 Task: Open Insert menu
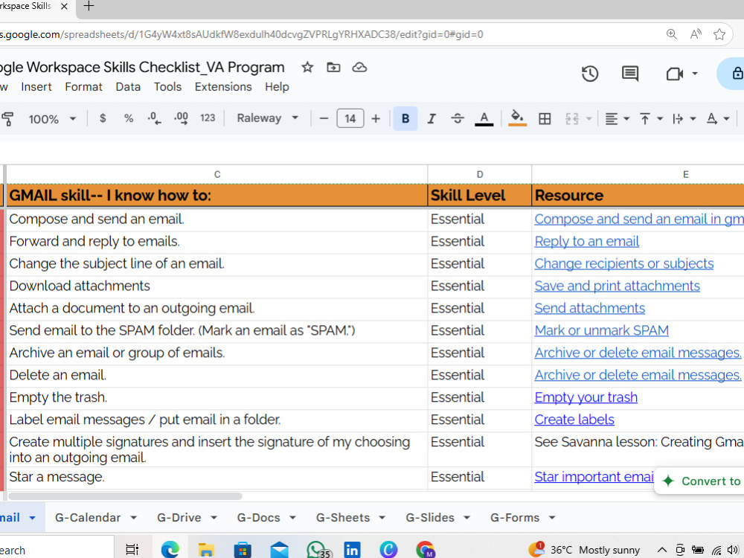click(36, 87)
